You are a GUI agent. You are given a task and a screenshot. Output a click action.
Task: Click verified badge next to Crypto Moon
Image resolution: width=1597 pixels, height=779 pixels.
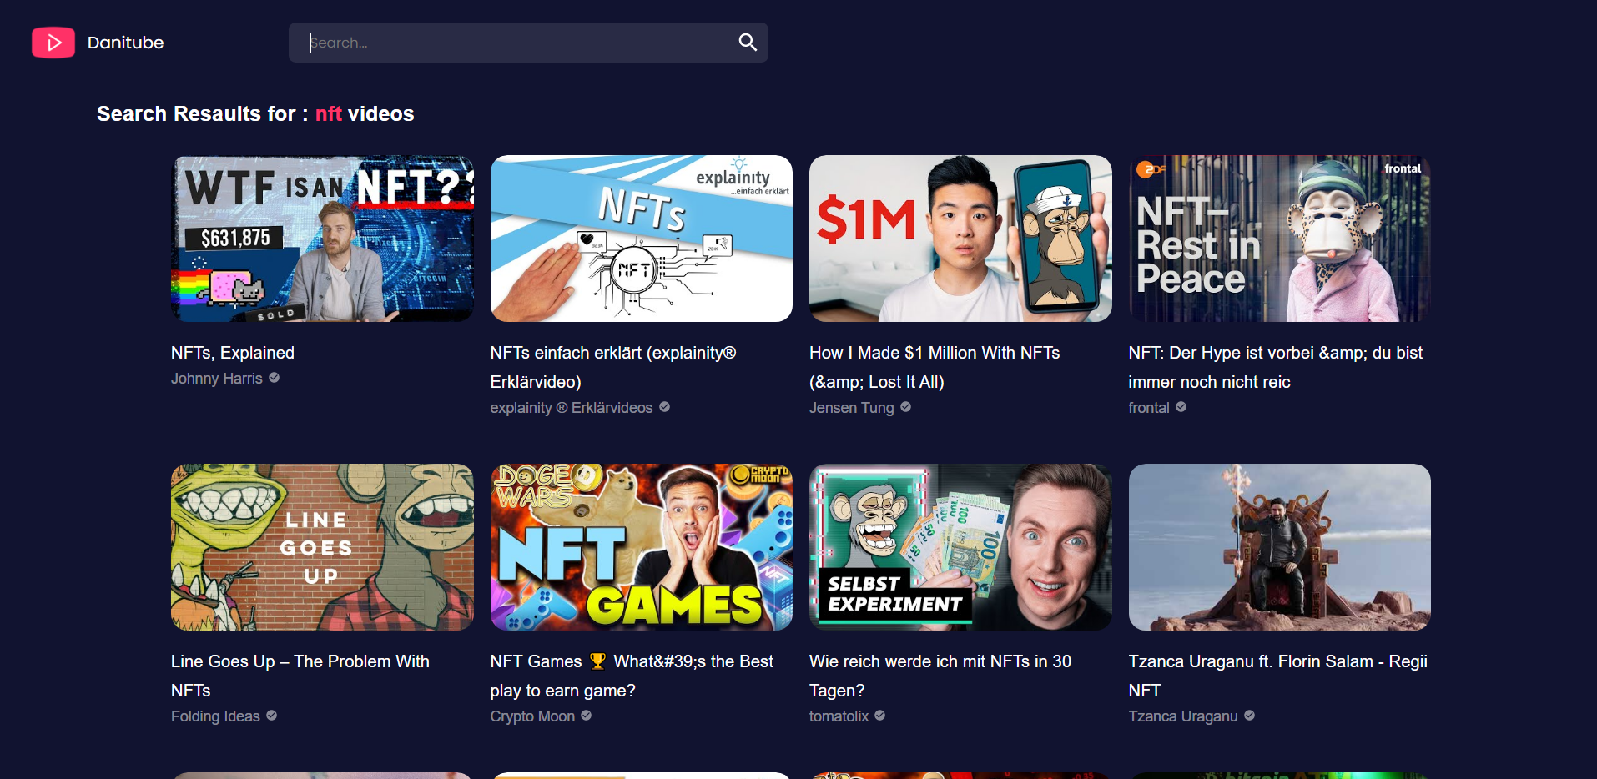pyautogui.click(x=586, y=716)
